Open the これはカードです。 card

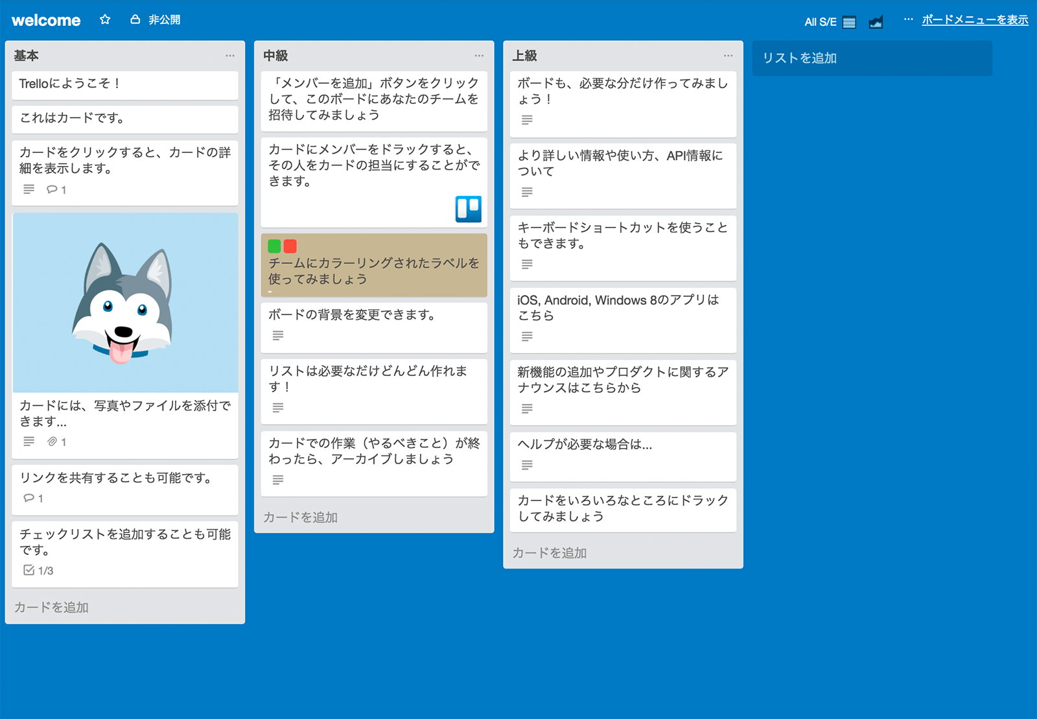[125, 120]
